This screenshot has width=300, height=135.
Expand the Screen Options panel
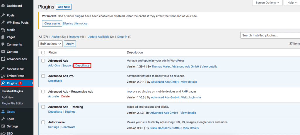coord(267,3)
